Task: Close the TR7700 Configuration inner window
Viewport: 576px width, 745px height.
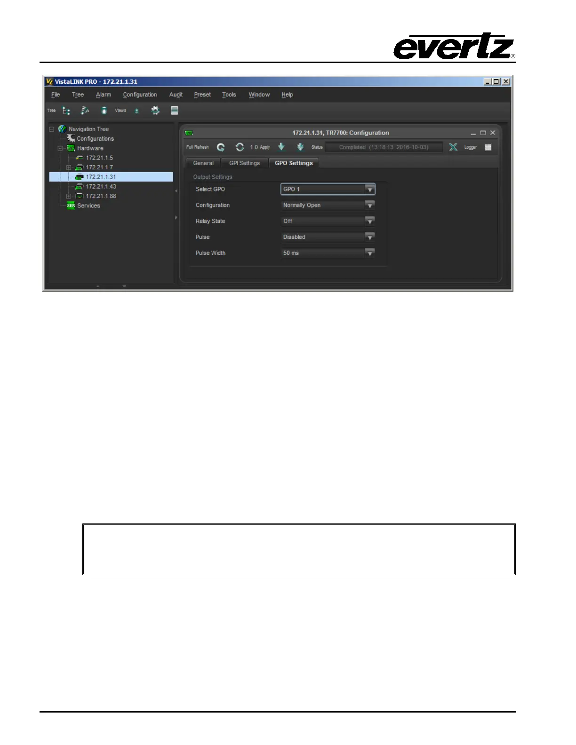Action: [493, 133]
